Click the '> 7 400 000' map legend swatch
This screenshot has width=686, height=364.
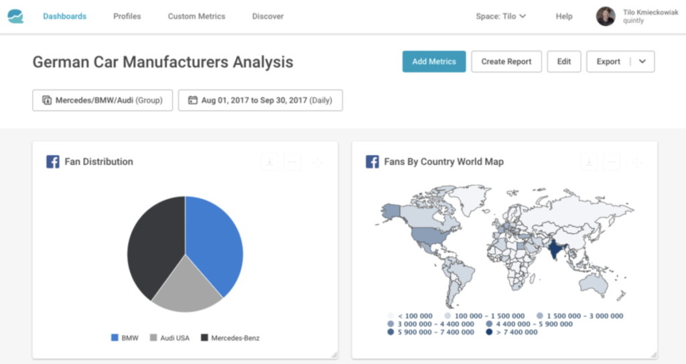tap(489, 332)
